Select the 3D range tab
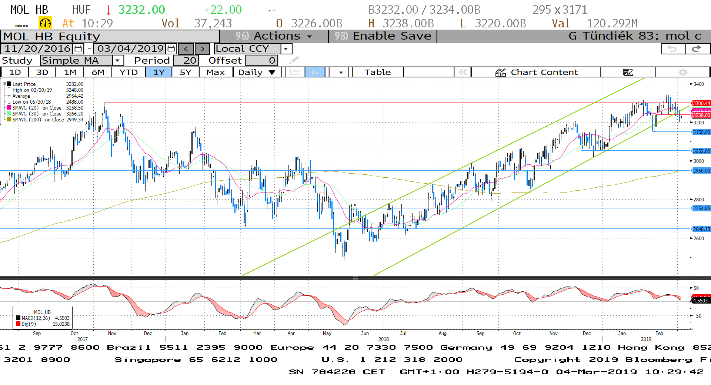Screen dimensions: 711x385 pyautogui.click(x=42, y=72)
